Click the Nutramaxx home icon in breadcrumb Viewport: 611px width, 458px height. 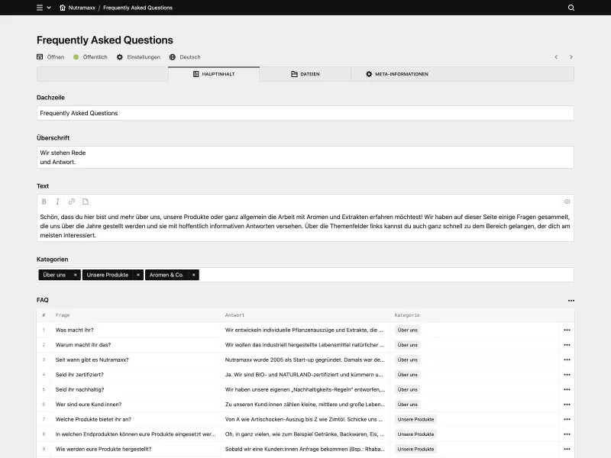pos(63,8)
